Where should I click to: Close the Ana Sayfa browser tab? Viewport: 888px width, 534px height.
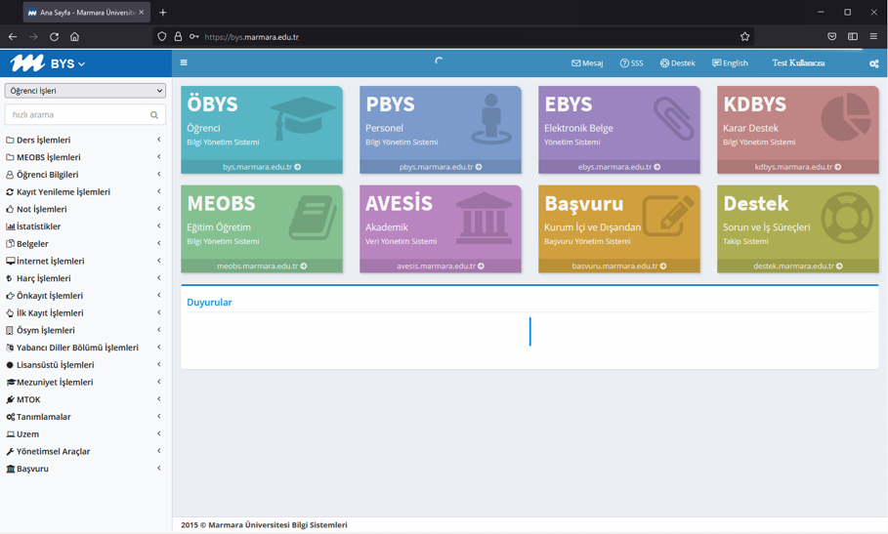point(141,13)
